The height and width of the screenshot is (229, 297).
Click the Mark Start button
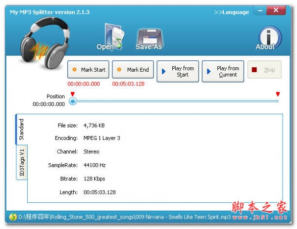tap(88, 69)
